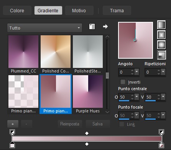Click the Ripetizioni value input field

(x=151, y=72)
